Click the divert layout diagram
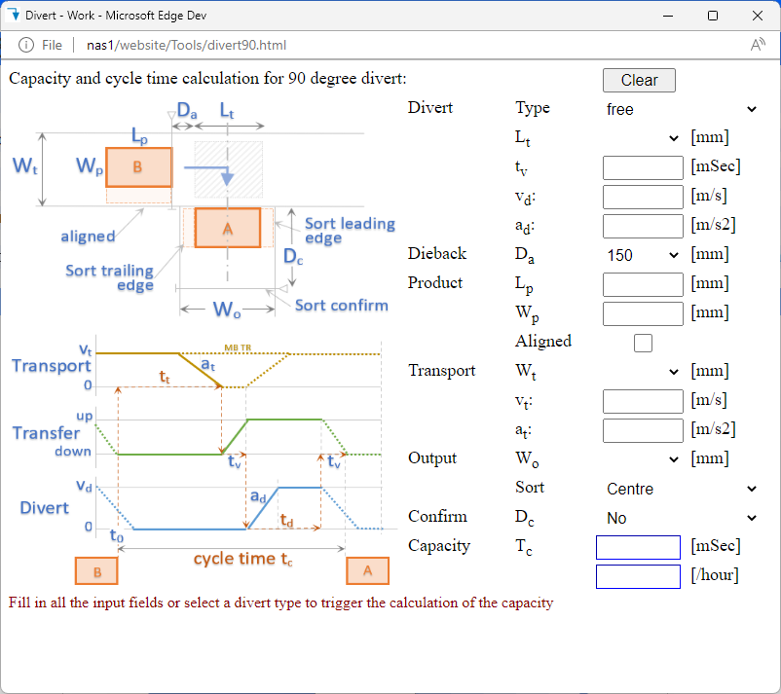 click(204, 211)
